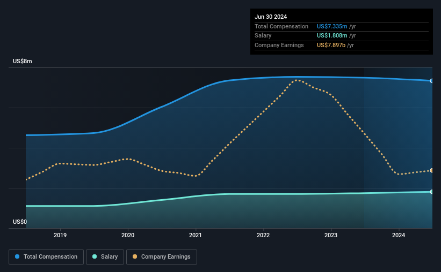This screenshot has width=441, height=272.
Task: Click the Jun 30 2024 tooltip date
Action: [x=271, y=17]
